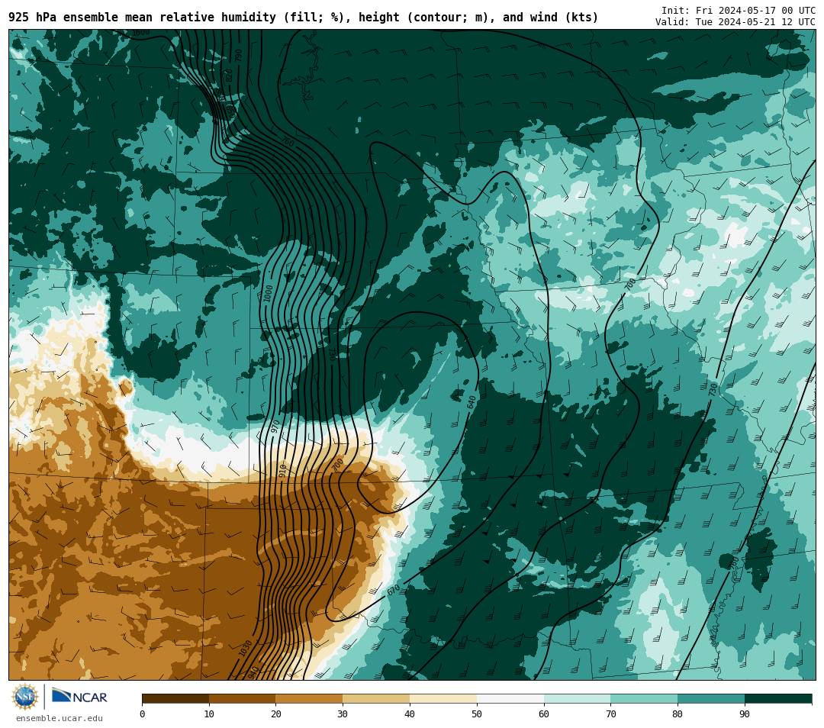Click the 0-10% dark brown color swatch
The image size is (824, 728).
175,698
